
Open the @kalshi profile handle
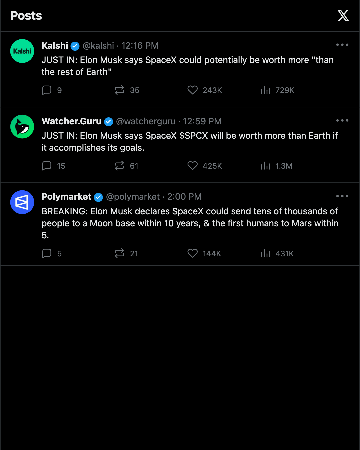point(98,46)
